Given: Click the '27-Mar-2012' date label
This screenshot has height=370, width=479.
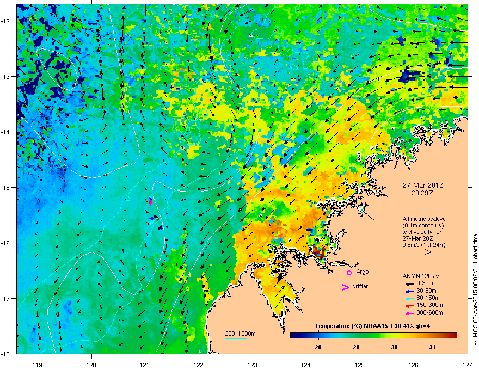Looking at the screenshot, I should (422, 186).
